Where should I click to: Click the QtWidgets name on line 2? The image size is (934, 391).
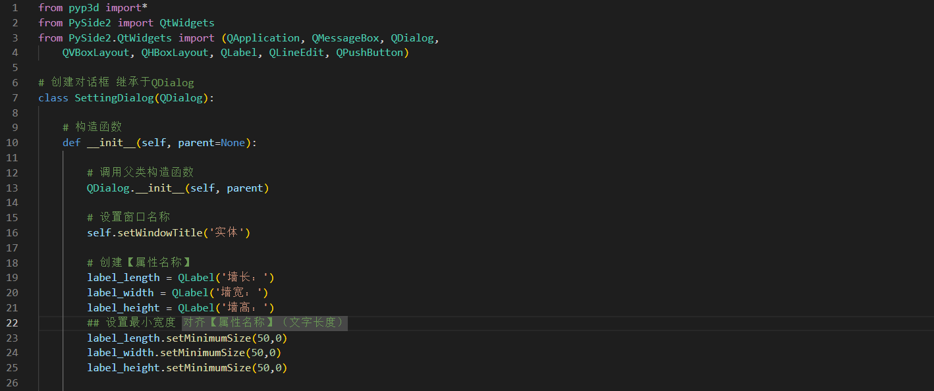(186, 22)
